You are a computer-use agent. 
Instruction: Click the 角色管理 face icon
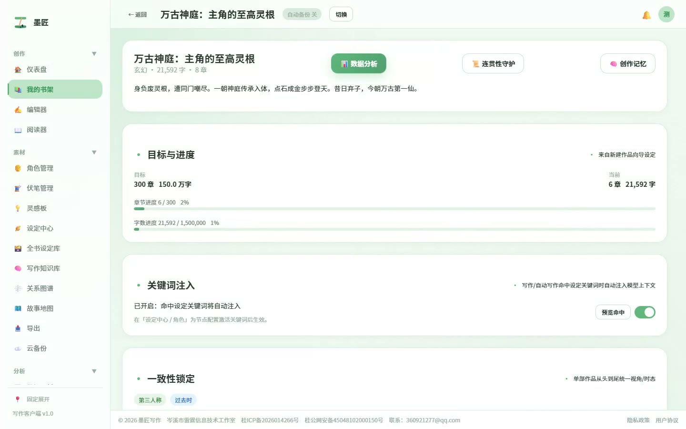(18, 168)
